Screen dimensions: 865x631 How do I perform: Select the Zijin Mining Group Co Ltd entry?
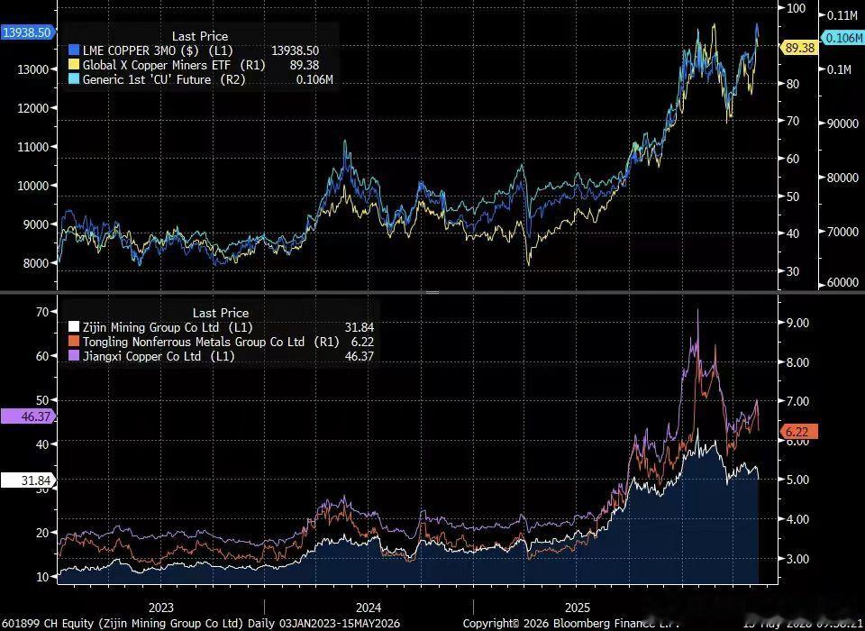(x=168, y=327)
